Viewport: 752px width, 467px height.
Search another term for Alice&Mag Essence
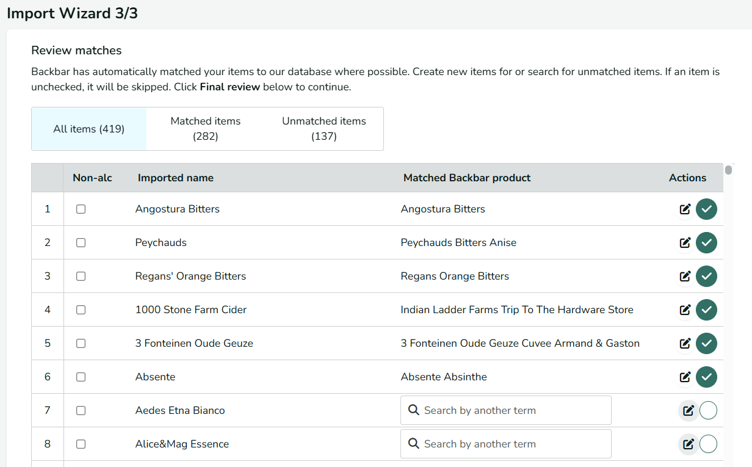pyautogui.click(x=506, y=444)
